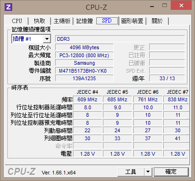
Task: Select the 838 MHz frequency cell
Action: point(177,99)
